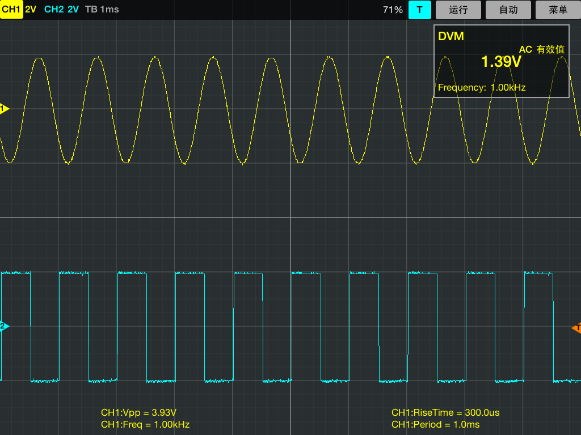Screen dimensions: 581x435
Task: Open the 菜单 (Menu) button
Action: [x=558, y=10]
